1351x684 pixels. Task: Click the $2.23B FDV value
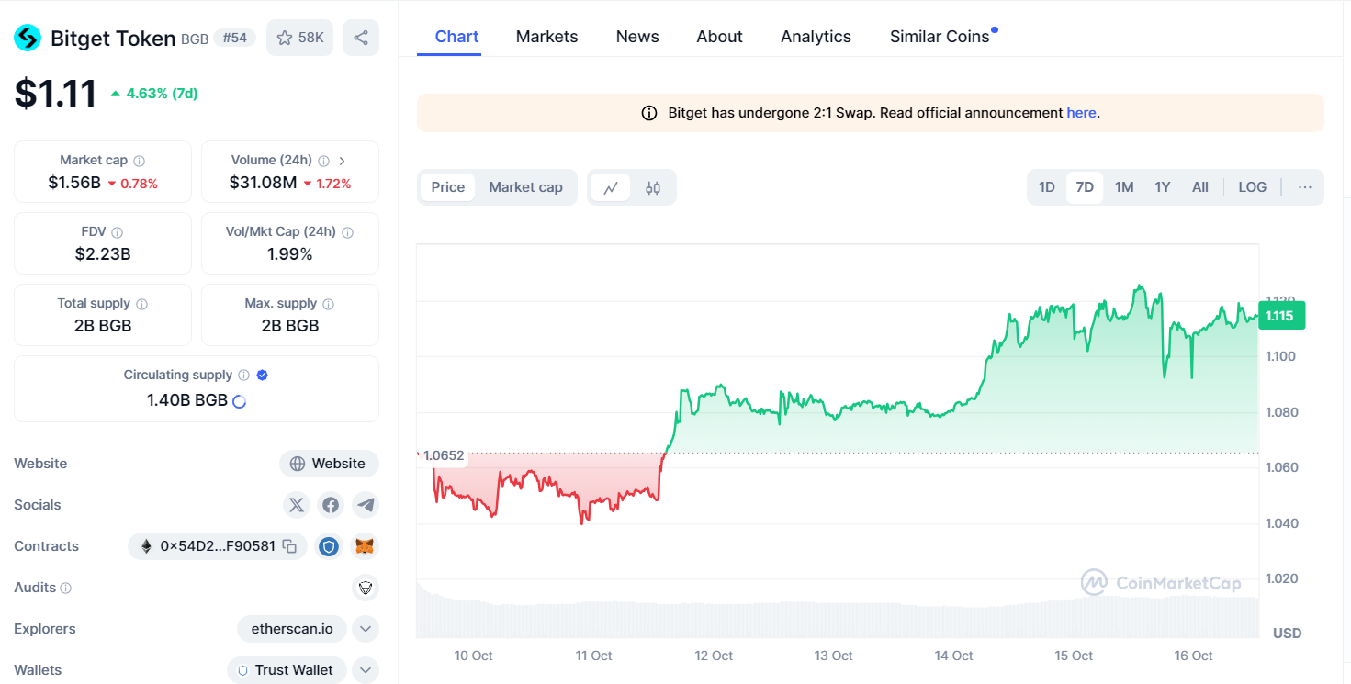click(x=103, y=254)
